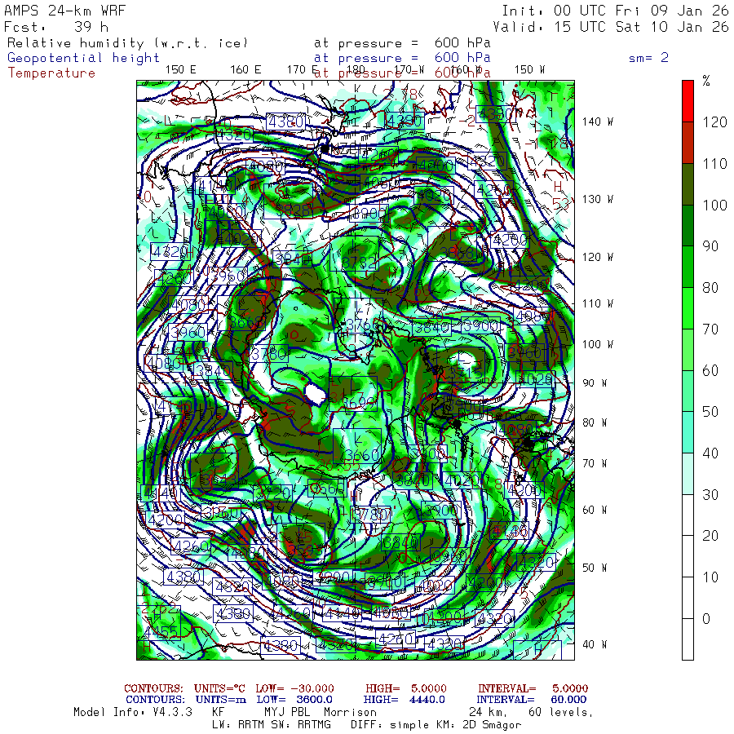The height and width of the screenshot is (734, 734).
Task: Click the '150 W' longitude label on top
Action: pos(530,70)
